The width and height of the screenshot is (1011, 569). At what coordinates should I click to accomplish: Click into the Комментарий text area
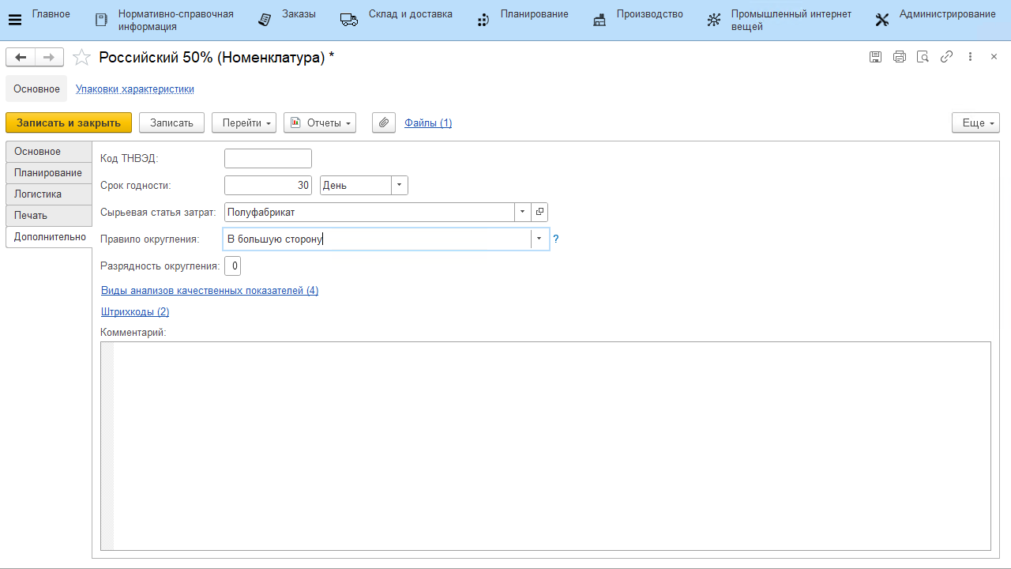[x=551, y=446]
